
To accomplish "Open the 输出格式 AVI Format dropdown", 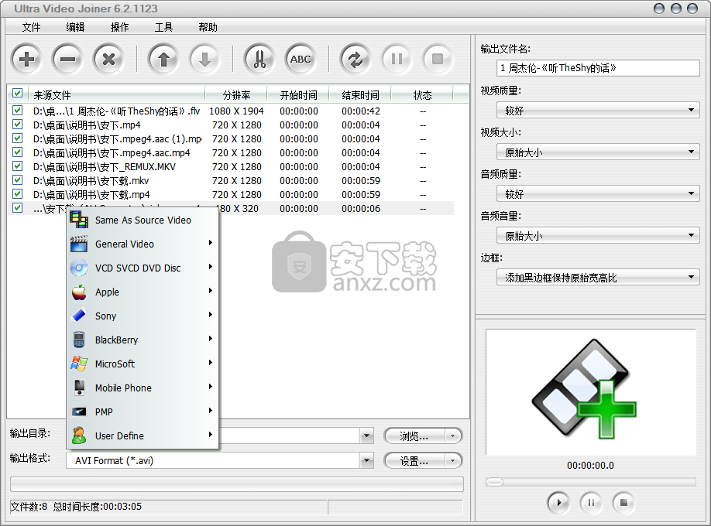I will pyautogui.click(x=367, y=461).
